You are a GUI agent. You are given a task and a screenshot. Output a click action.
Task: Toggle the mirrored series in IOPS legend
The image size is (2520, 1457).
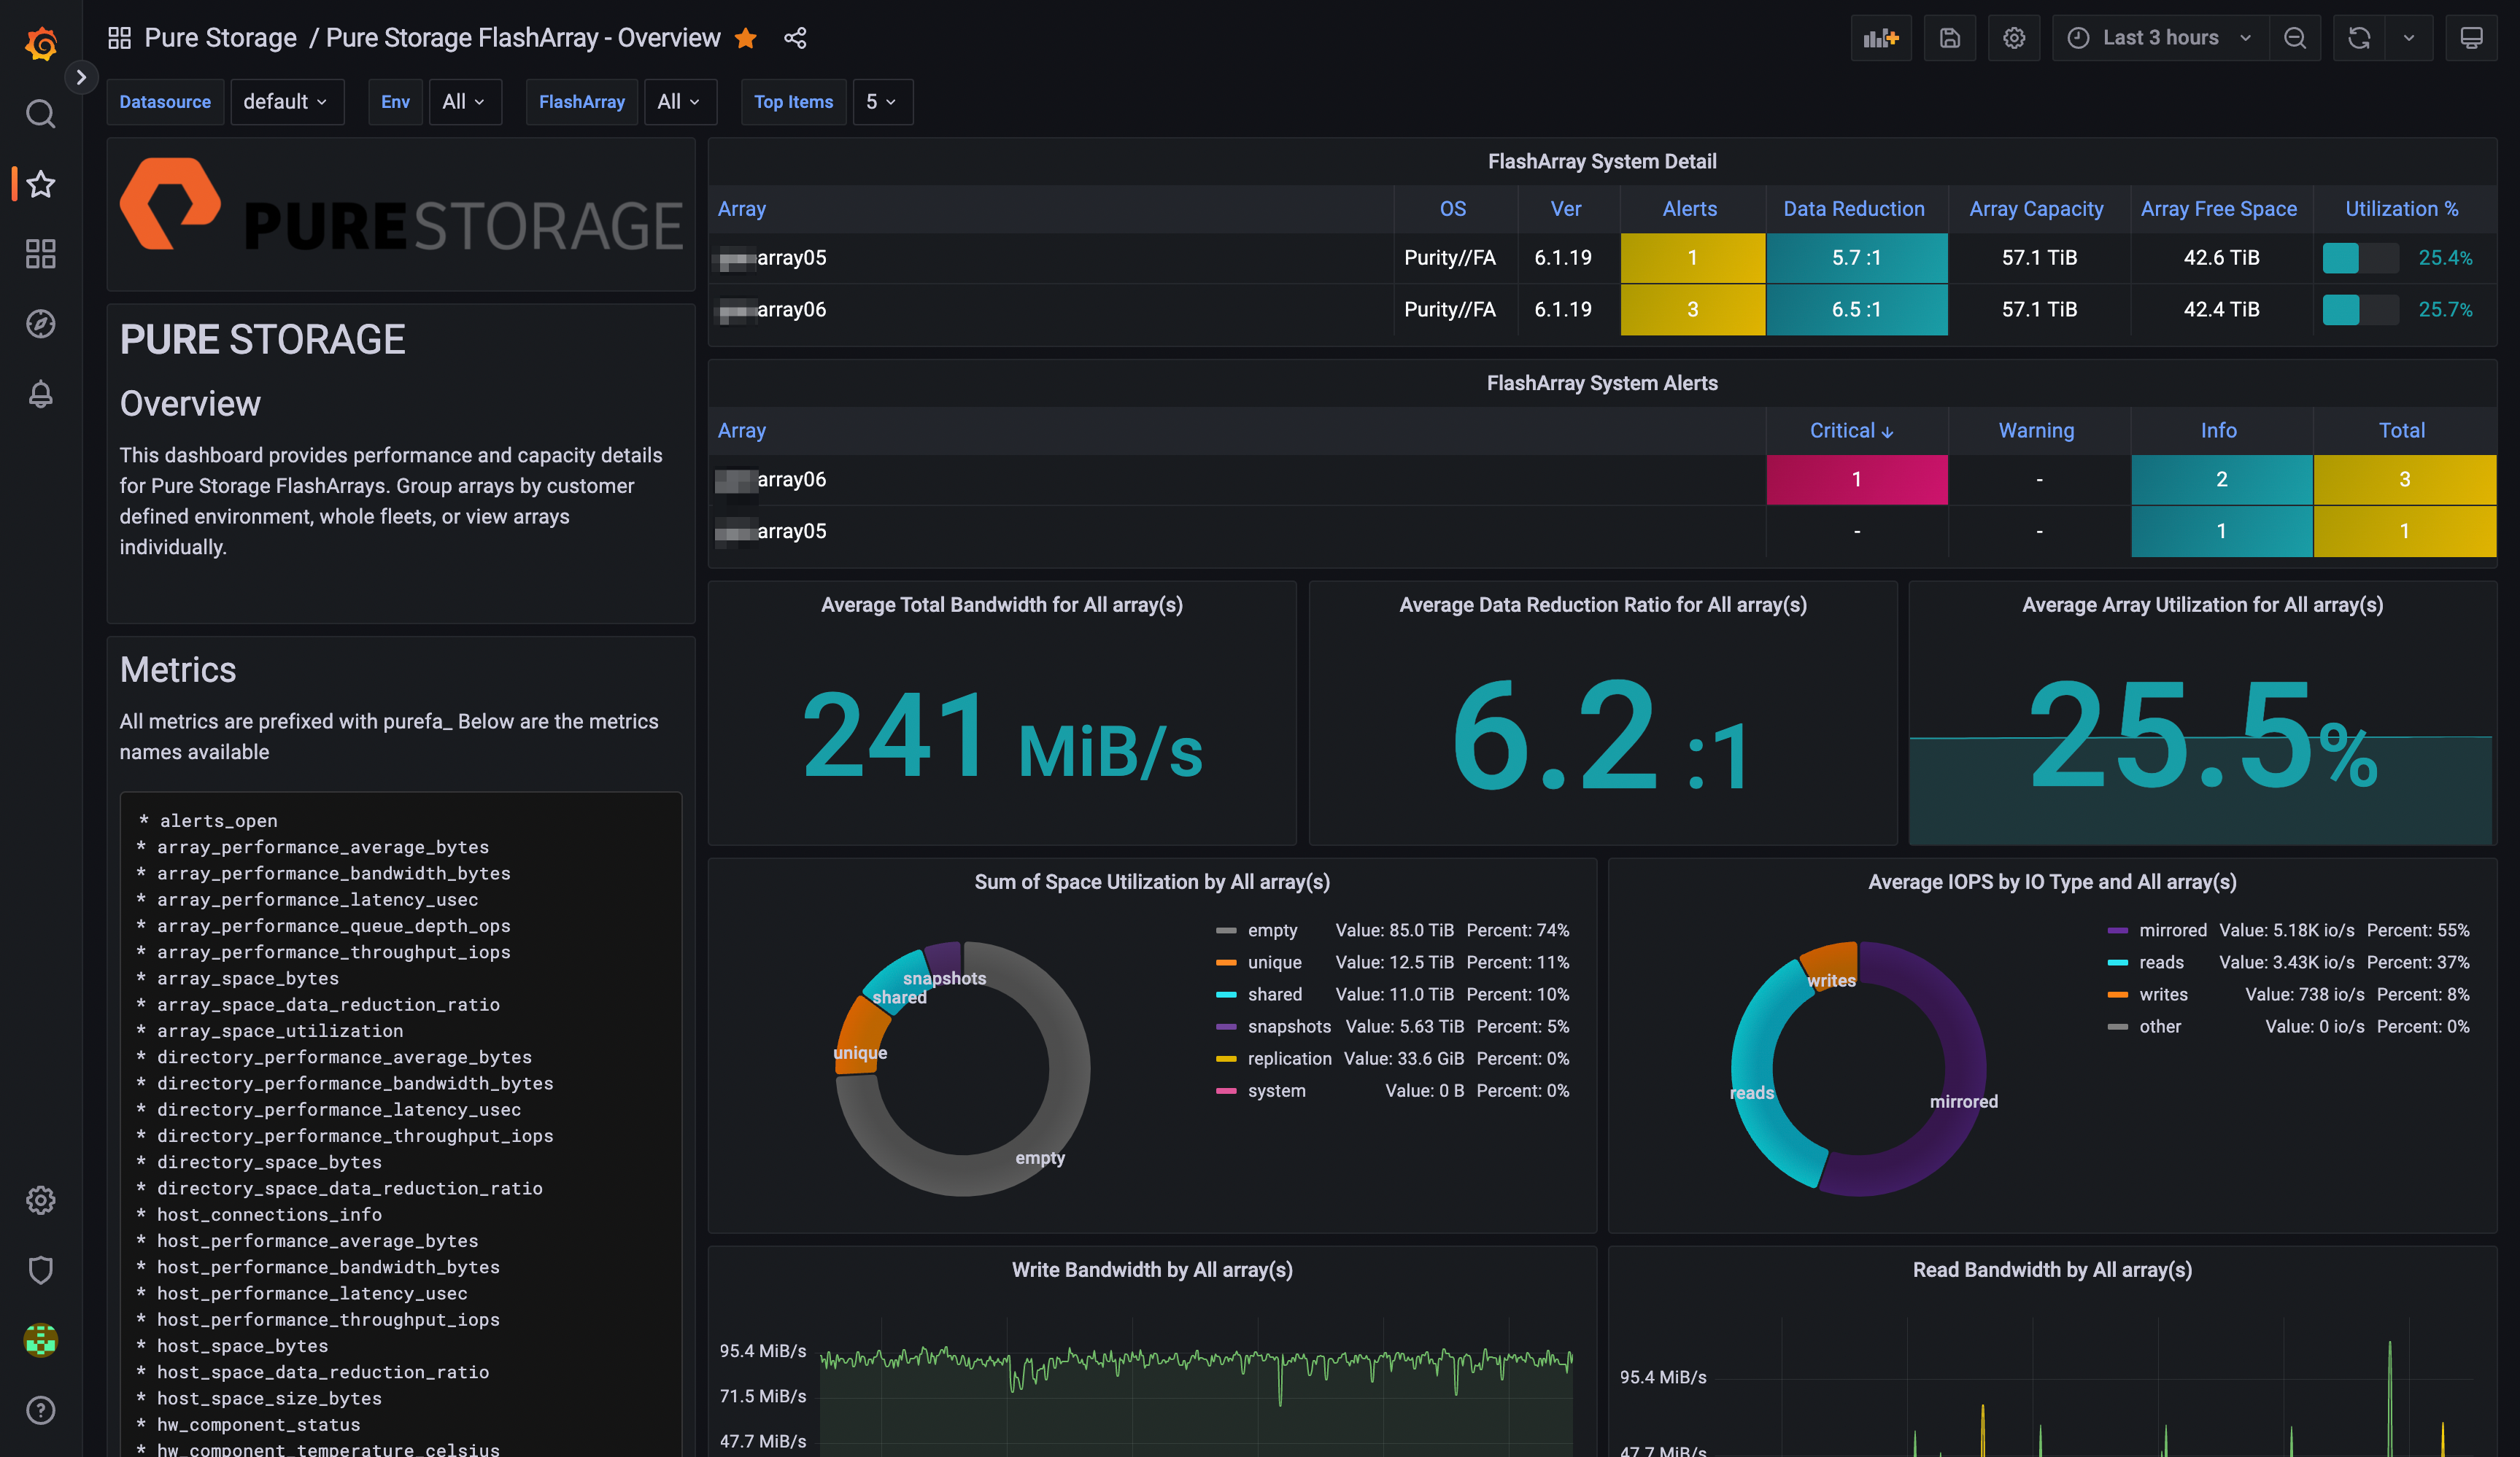(2172, 930)
